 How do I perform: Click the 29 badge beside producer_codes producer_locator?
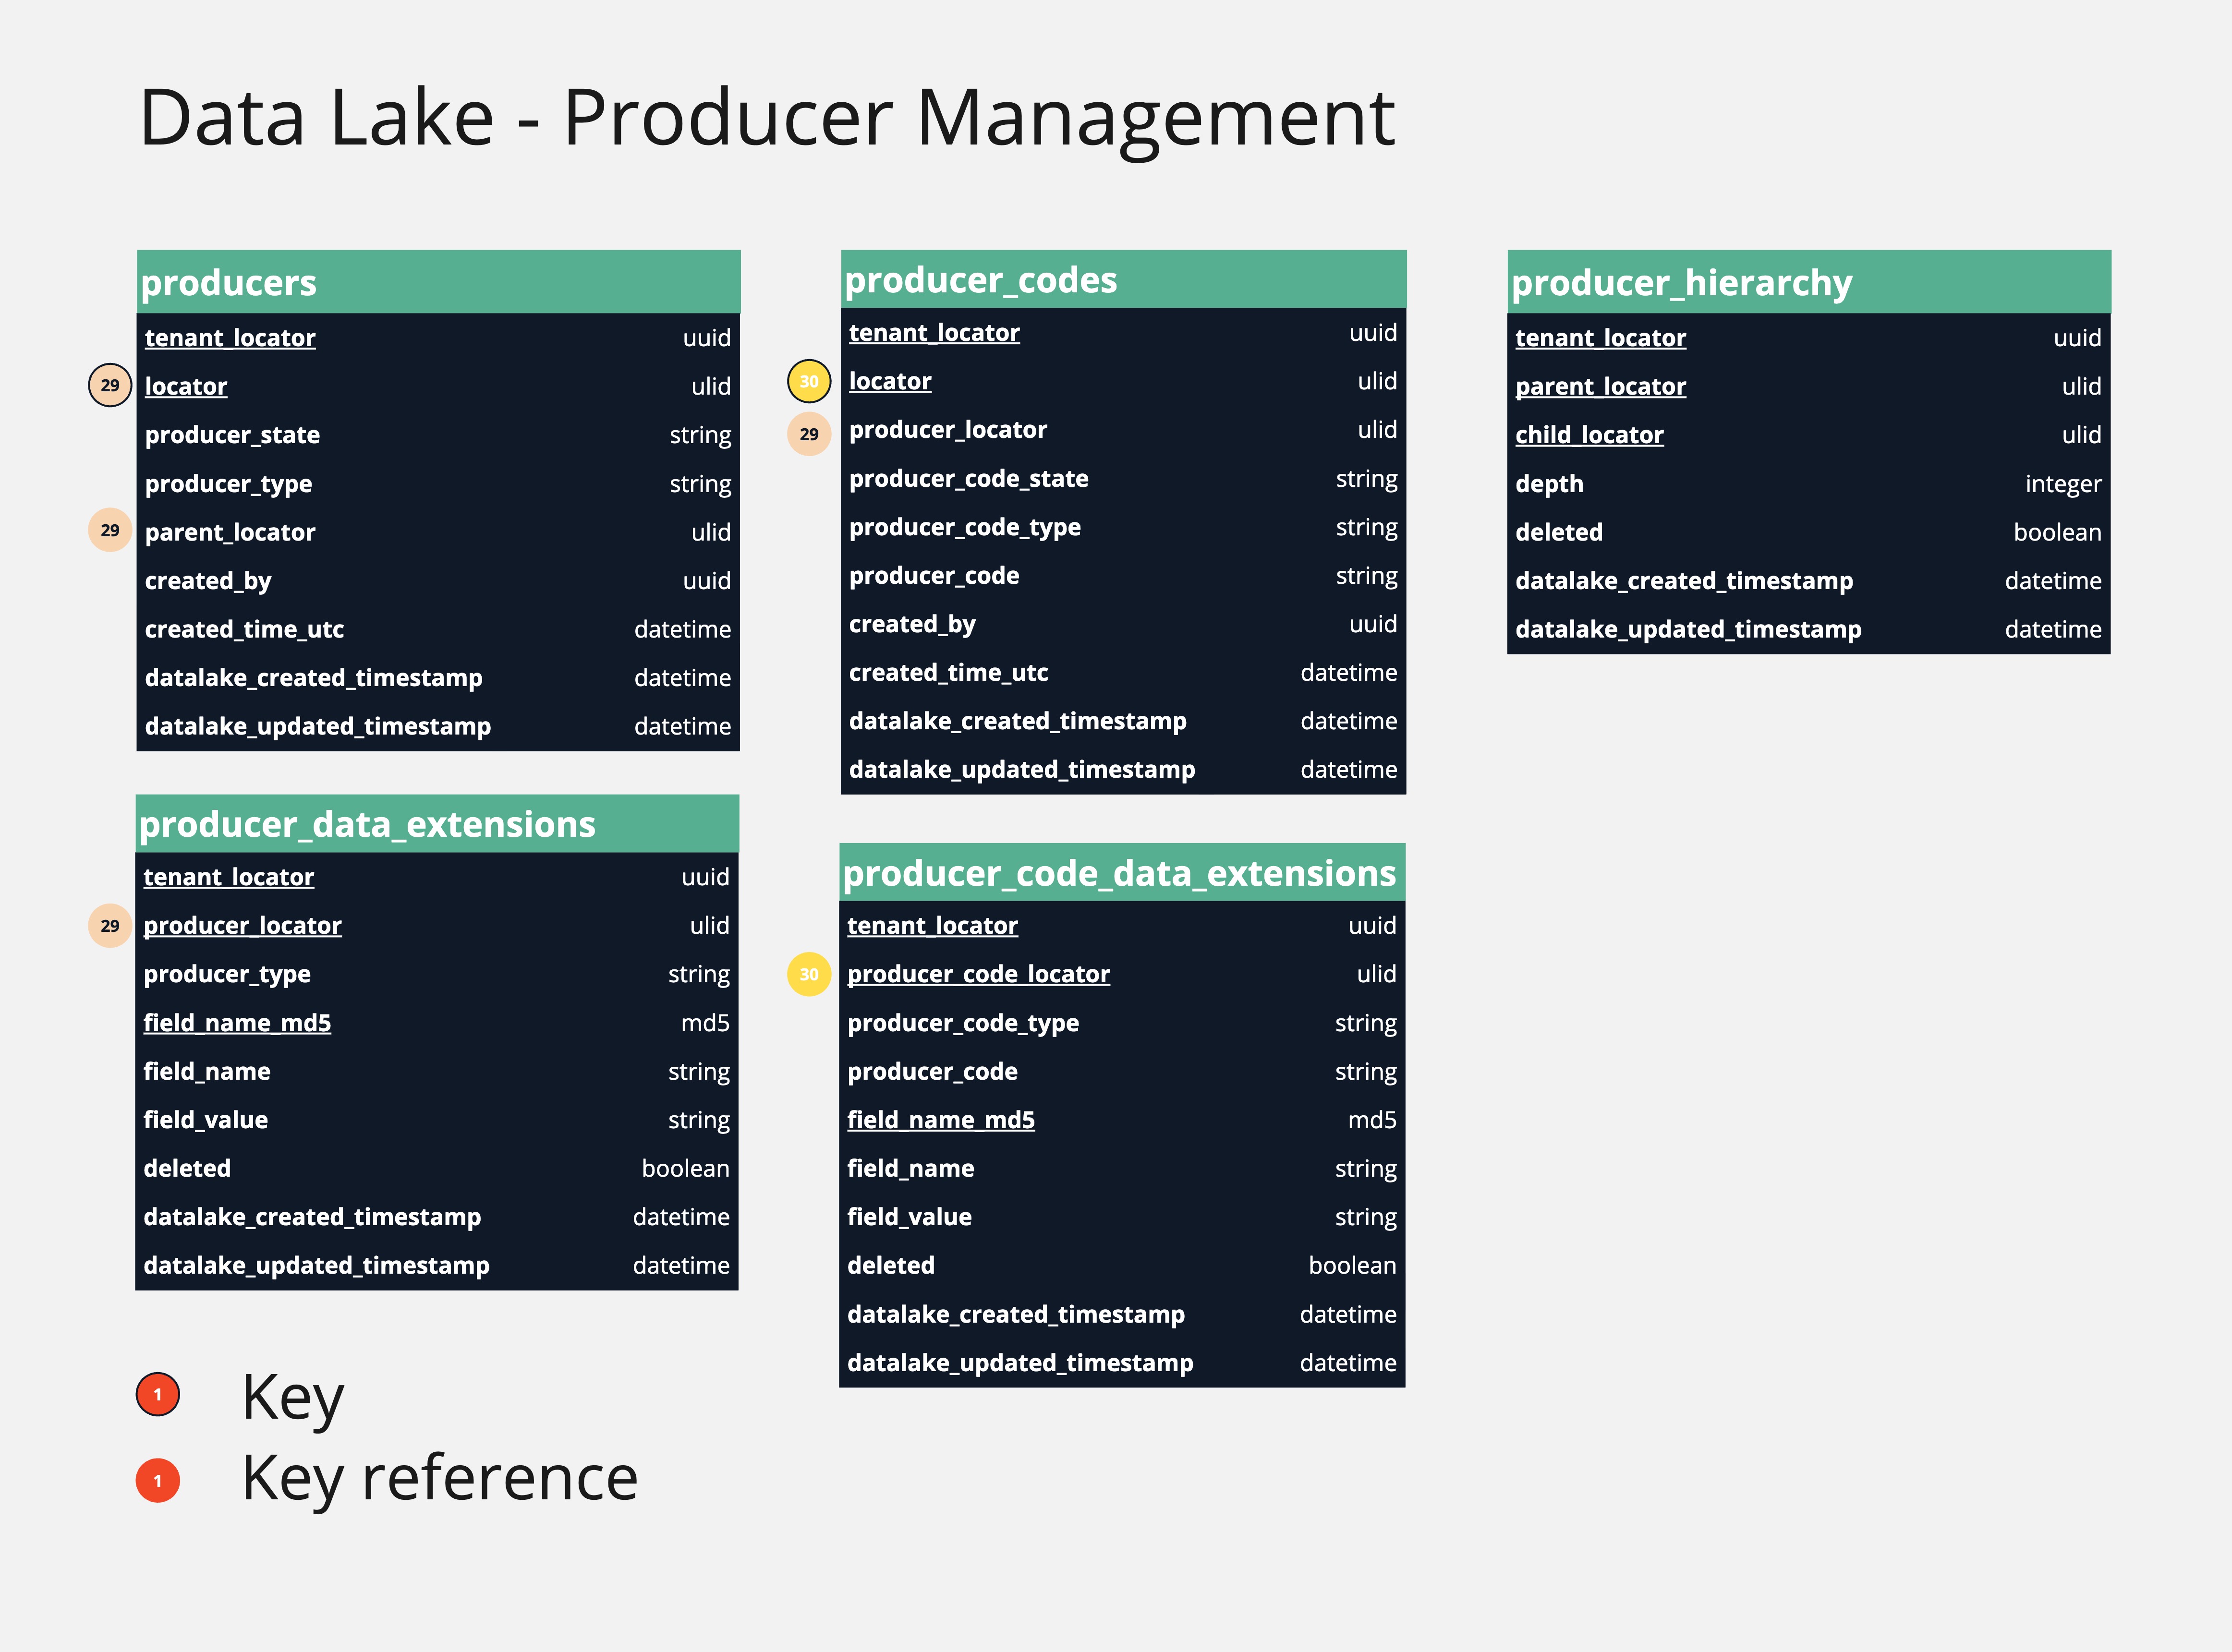click(809, 434)
